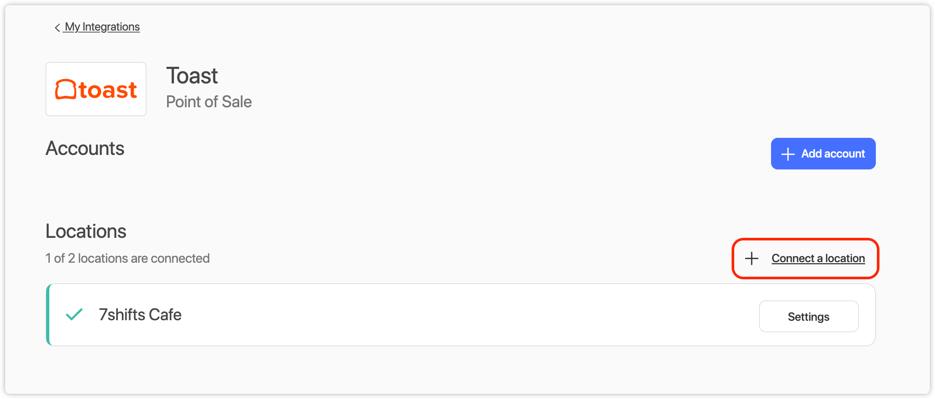The width and height of the screenshot is (935, 399).
Task: Select the 7shifts Cafe location name
Action: pyautogui.click(x=140, y=315)
